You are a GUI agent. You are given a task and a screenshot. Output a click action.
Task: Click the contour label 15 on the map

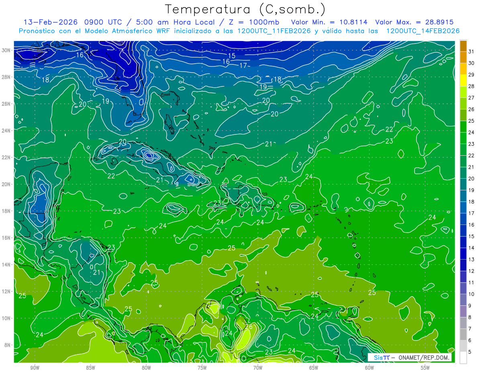(232, 56)
